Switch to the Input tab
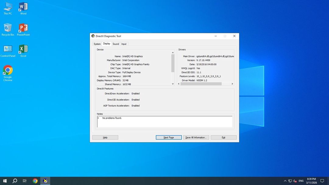The height and width of the screenshot is (185, 329). [x=124, y=44]
